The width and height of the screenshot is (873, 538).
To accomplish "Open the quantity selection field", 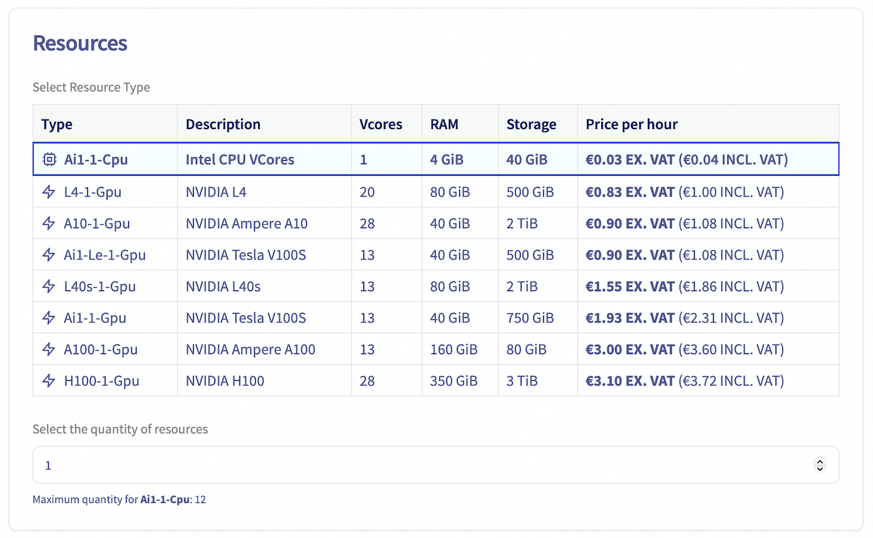I will point(374,465).
